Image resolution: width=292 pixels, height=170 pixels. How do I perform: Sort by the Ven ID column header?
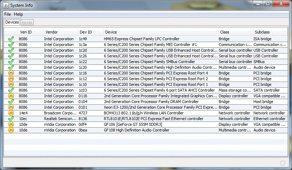tap(31, 32)
